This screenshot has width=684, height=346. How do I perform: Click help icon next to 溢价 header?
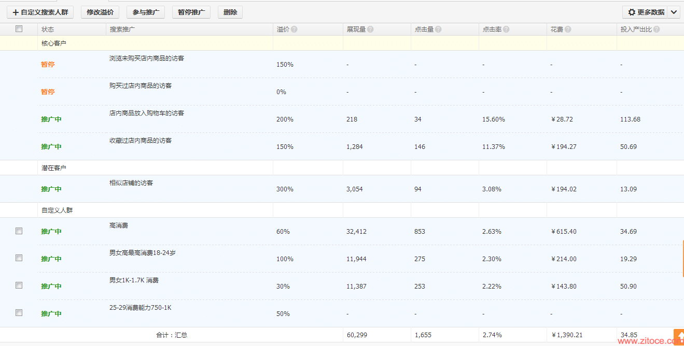click(x=294, y=29)
